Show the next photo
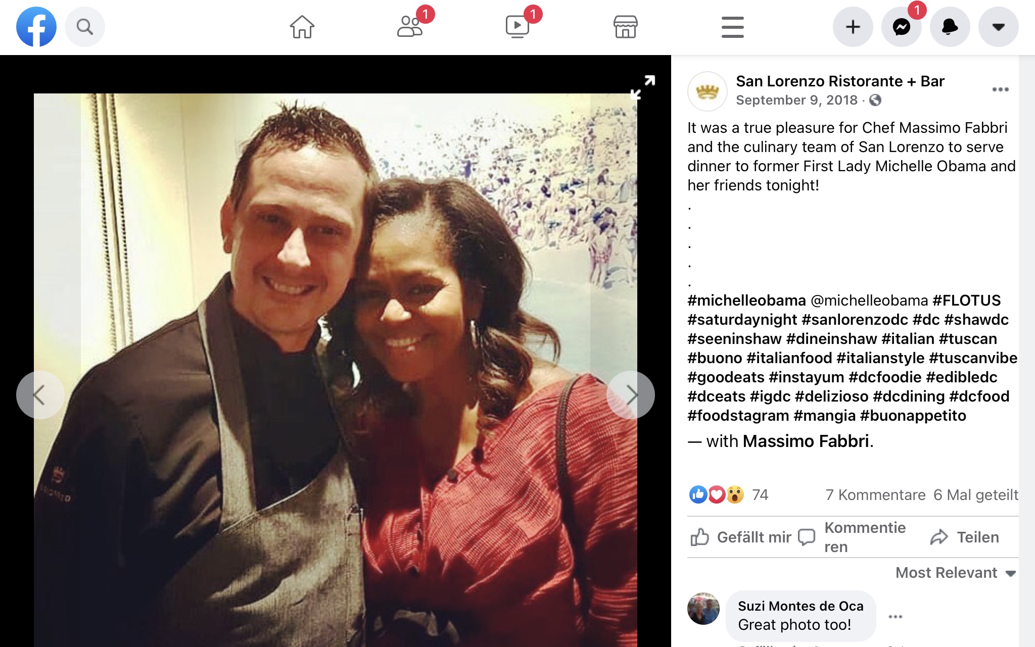 (631, 395)
